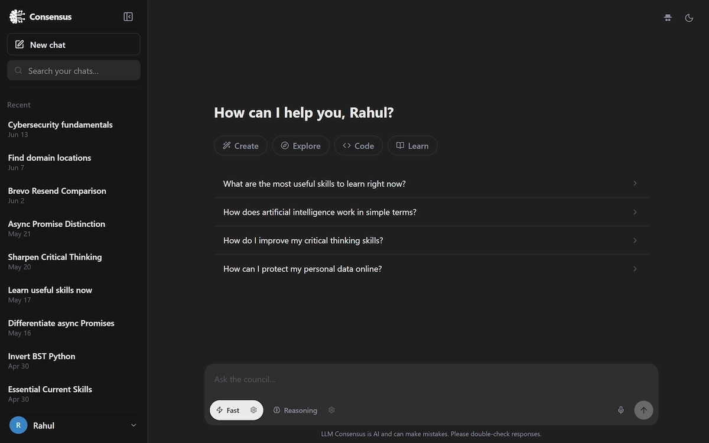
Task: Choose the useful skills to learn suggestion
Action: point(431,184)
